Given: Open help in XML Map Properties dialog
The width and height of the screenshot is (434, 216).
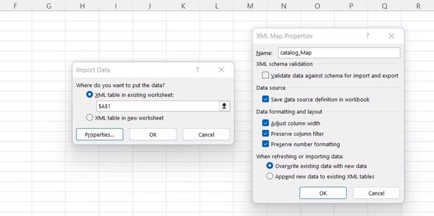Looking at the screenshot, I should pos(367,36).
